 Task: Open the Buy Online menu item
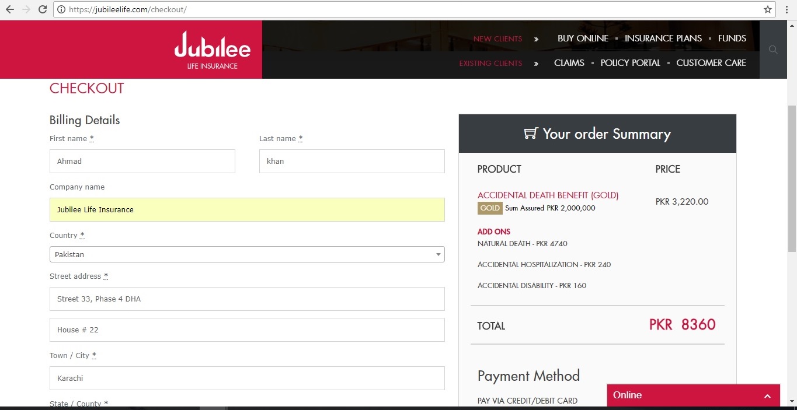click(583, 38)
